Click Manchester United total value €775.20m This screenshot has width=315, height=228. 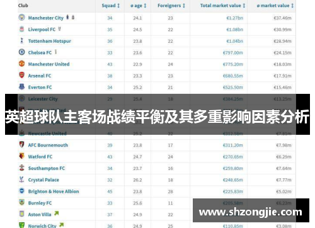click(x=233, y=64)
